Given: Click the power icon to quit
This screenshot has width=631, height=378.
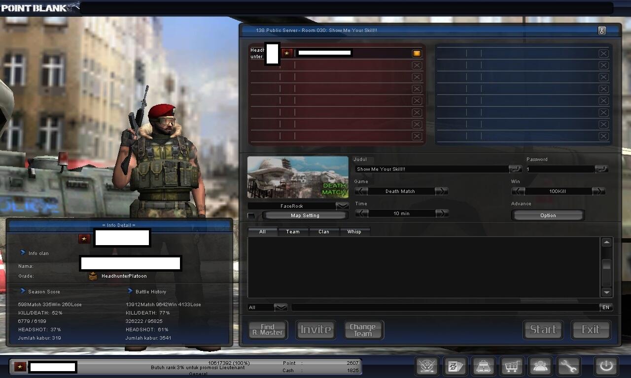Looking at the screenshot, I should click(606, 366).
